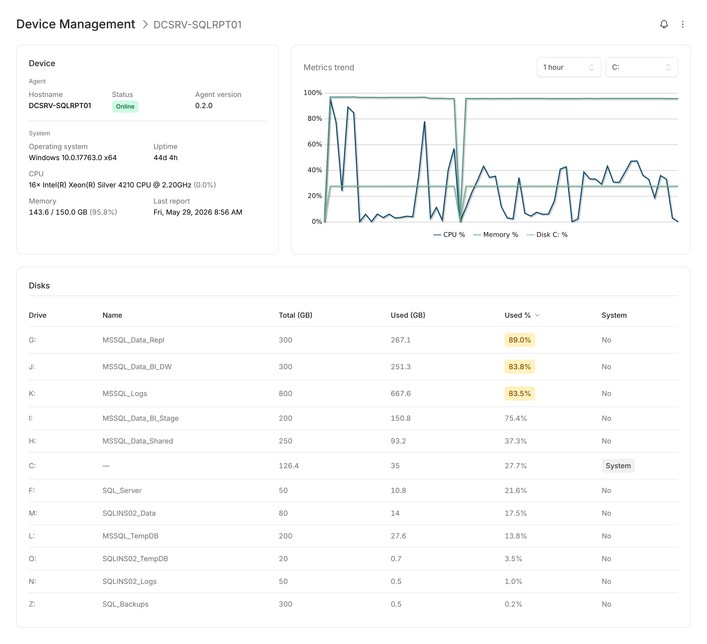Open the notifications bell icon
The image size is (707, 644).
664,24
